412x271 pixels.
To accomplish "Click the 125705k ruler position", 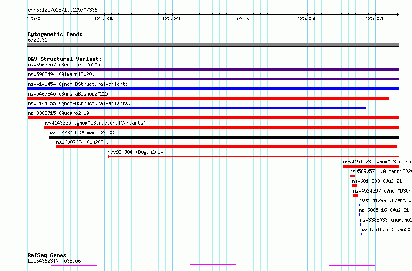I will [x=239, y=18].
